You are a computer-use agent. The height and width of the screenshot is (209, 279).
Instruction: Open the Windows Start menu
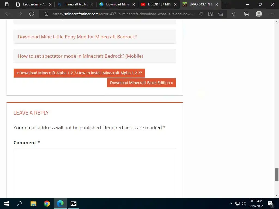[7, 204]
